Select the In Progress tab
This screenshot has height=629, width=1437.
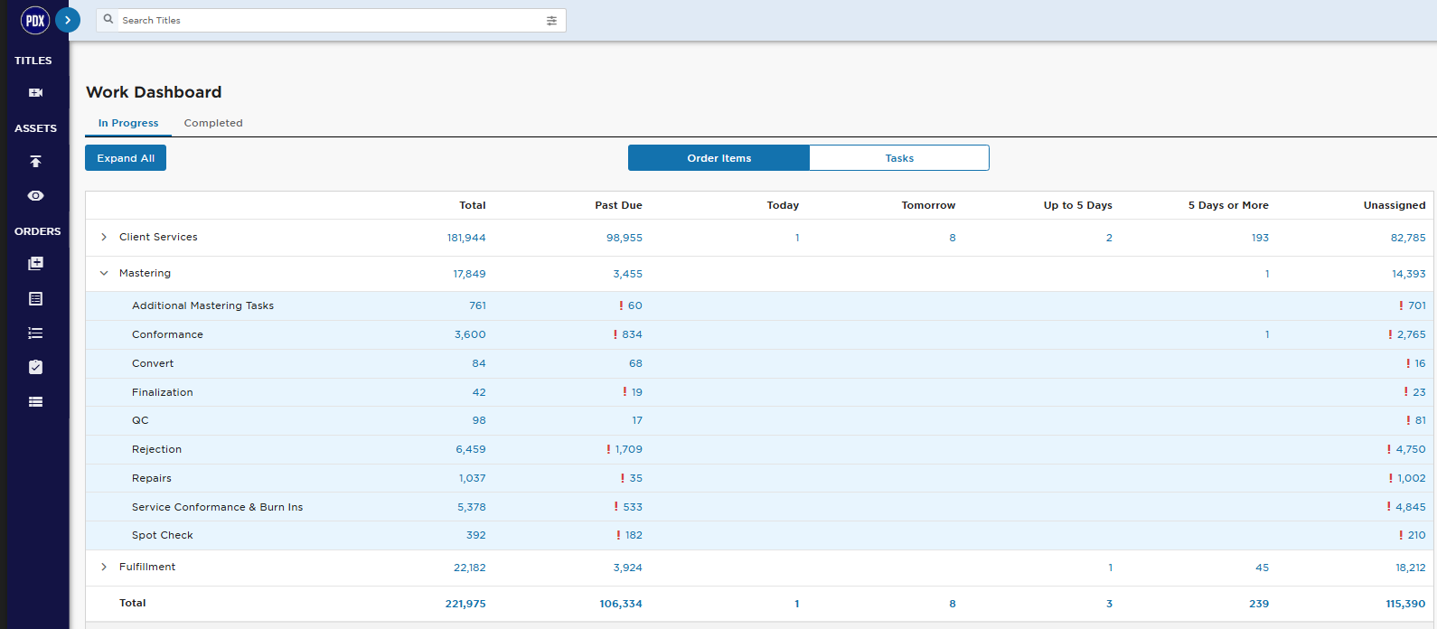coord(128,123)
